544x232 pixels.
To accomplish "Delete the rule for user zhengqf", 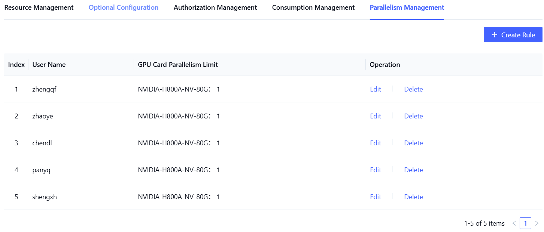I will pos(413,89).
